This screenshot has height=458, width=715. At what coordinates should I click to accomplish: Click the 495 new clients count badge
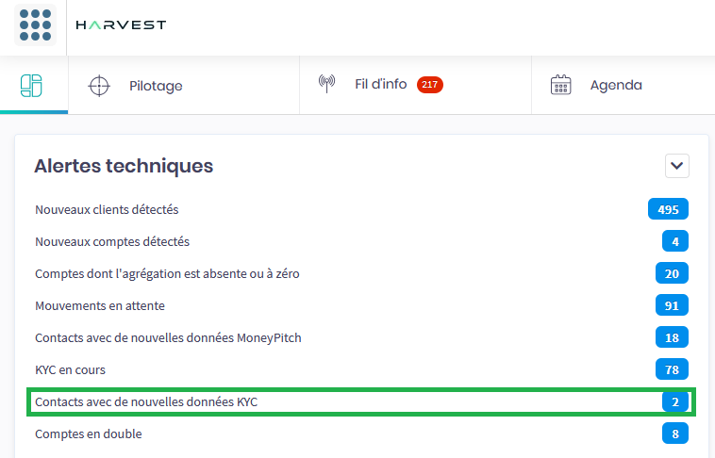click(x=668, y=209)
